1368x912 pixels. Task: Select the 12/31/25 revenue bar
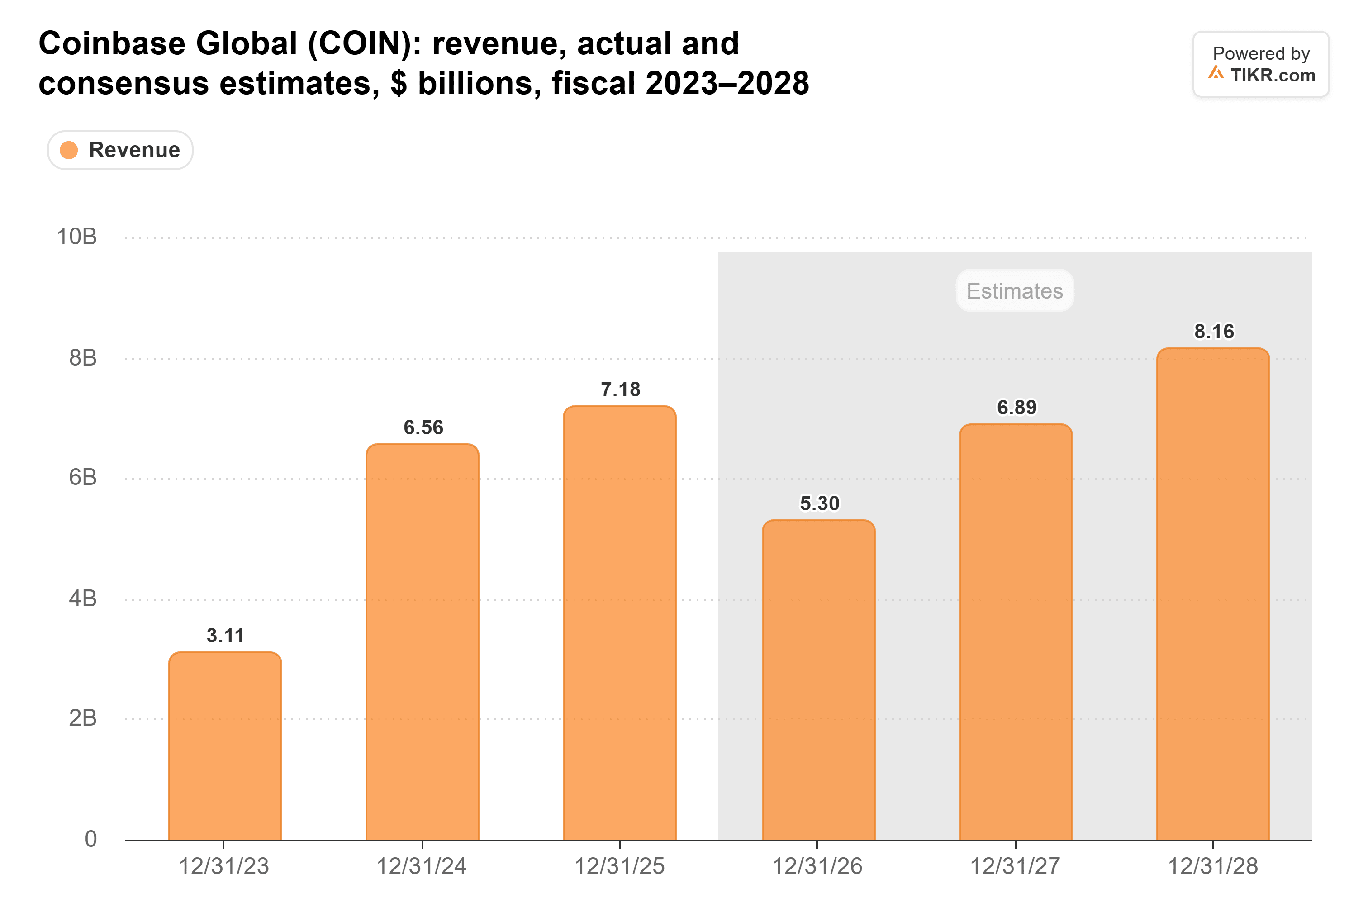point(619,623)
